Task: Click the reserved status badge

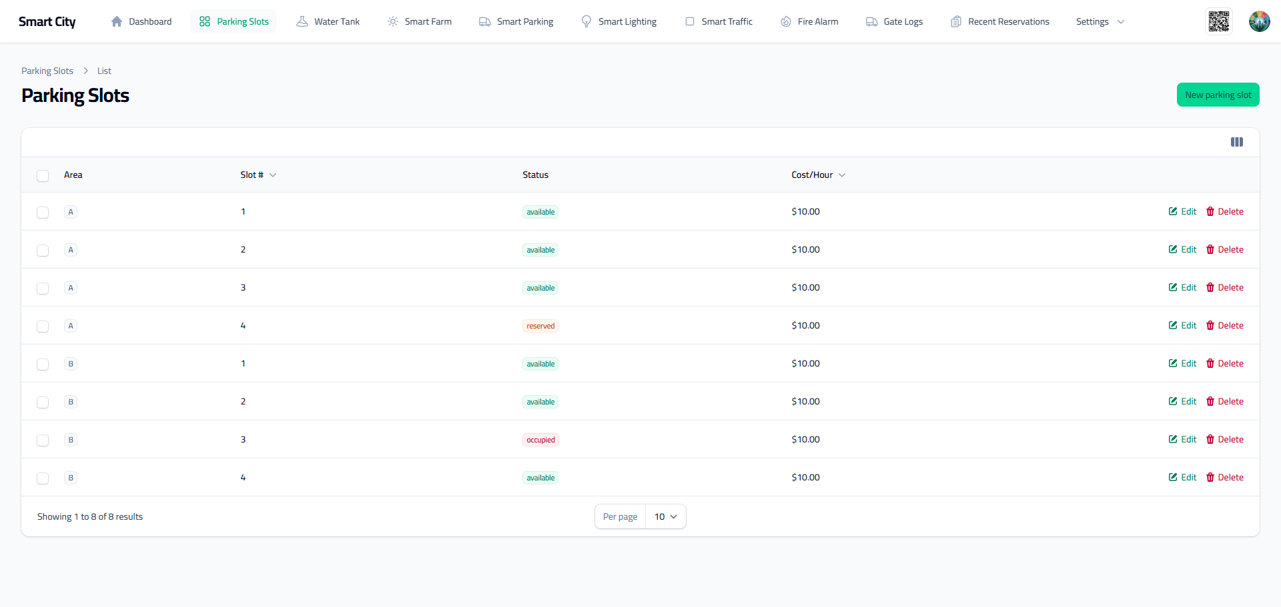Action: (540, 326)
